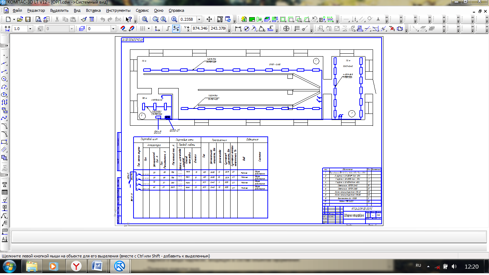Select the table insert tool
The image size is (489, 275).
pos(4,192)
